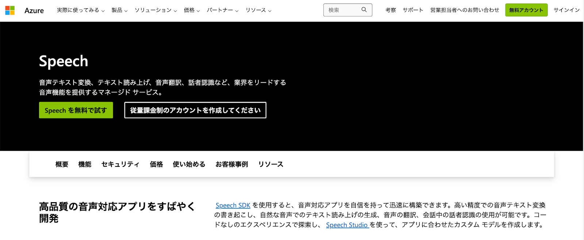Open the お客様事例 tab

click(x=232, y=164)
